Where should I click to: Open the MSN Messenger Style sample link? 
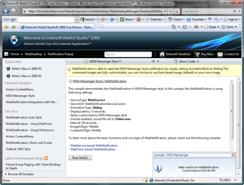point(20,96)
